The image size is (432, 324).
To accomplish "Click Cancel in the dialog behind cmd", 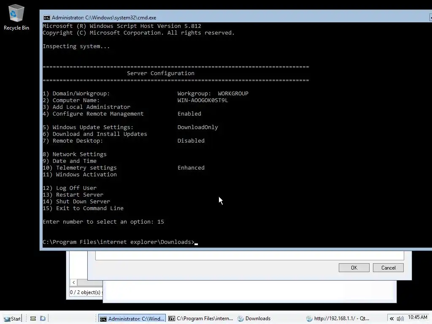I will point(388,268).
